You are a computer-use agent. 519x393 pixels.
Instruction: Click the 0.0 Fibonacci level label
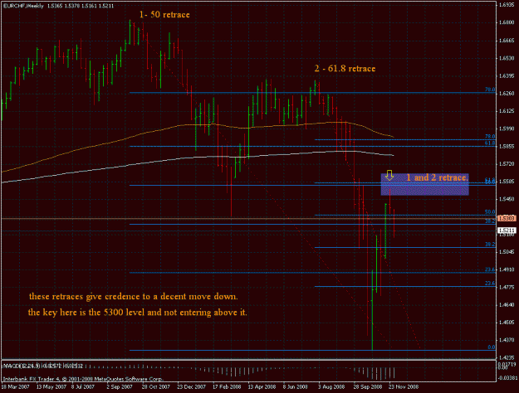pos(492,347)
